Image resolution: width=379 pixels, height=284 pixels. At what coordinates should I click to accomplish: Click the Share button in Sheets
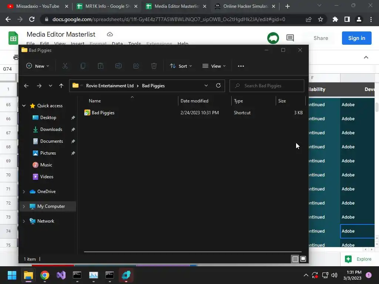321,38
